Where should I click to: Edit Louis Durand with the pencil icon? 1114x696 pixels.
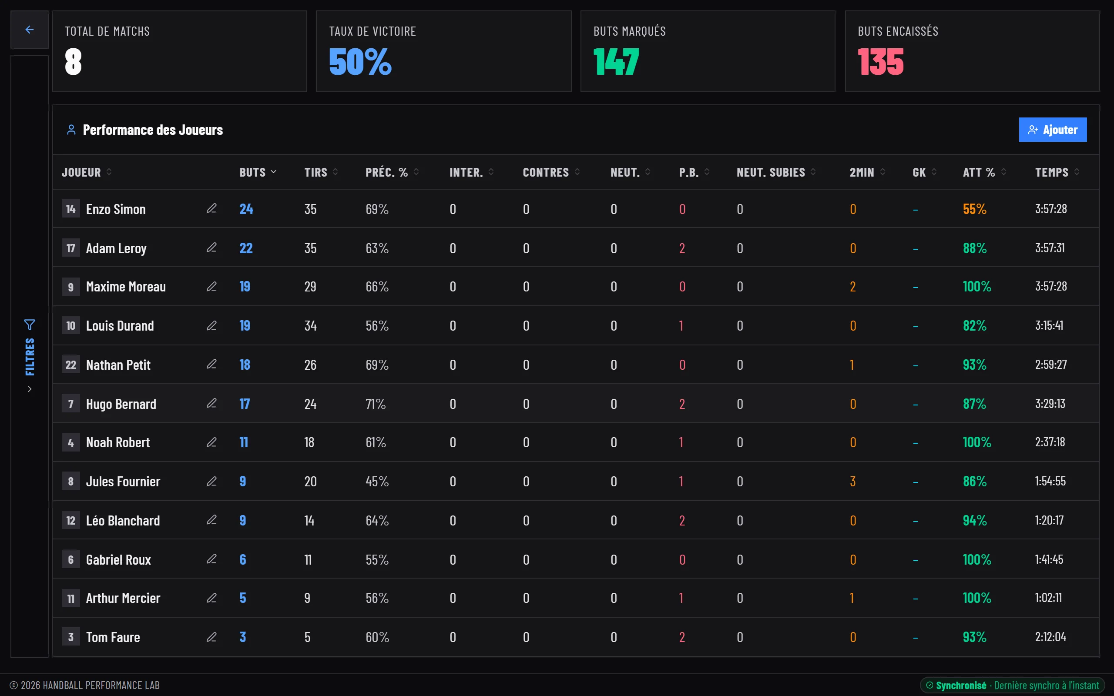coord(211,325)
